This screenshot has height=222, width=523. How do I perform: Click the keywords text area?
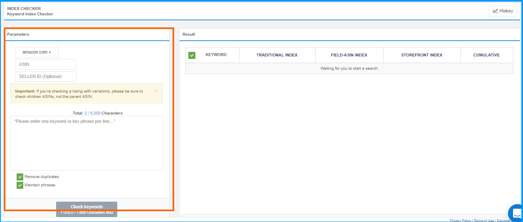pyautogui.click(x=86, y=143)
